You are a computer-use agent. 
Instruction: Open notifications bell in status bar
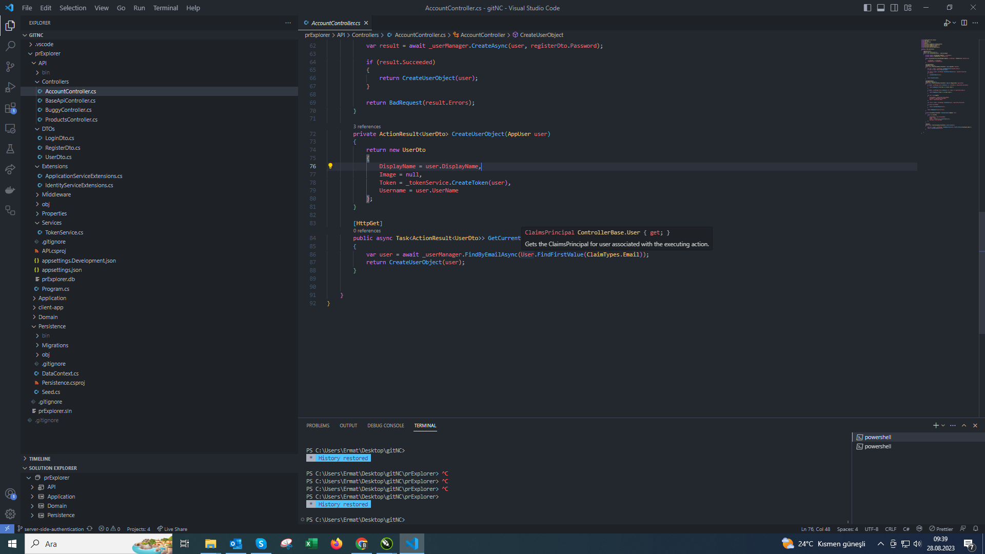pyautogui.click(x=976, y=529)
